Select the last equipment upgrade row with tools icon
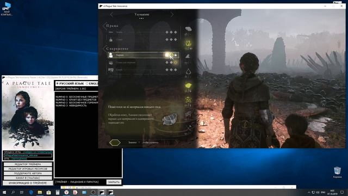This screenshot has height=196, width=348. [x=143, y=70]
